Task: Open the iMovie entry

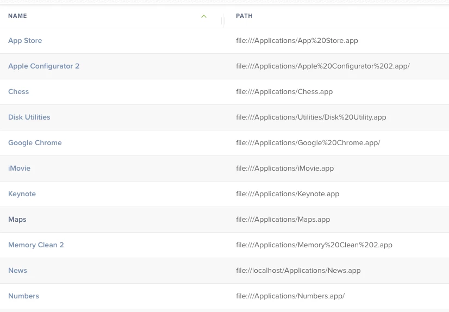Action: click(20, 169)
